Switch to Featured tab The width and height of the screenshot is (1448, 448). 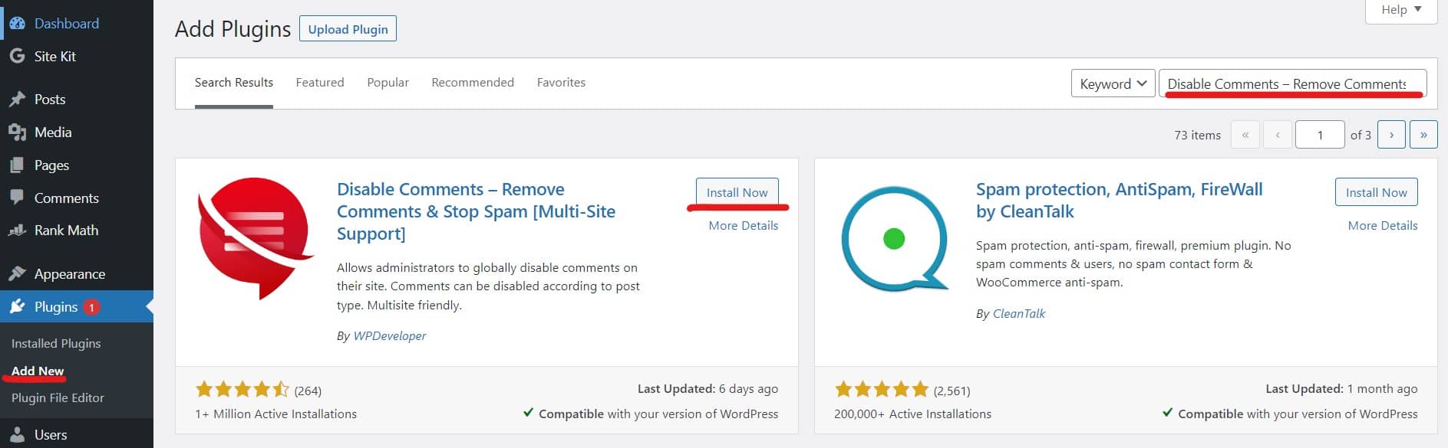pos(320,83)
